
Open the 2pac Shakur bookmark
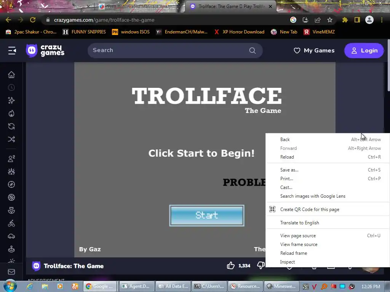tap(31, 32)
